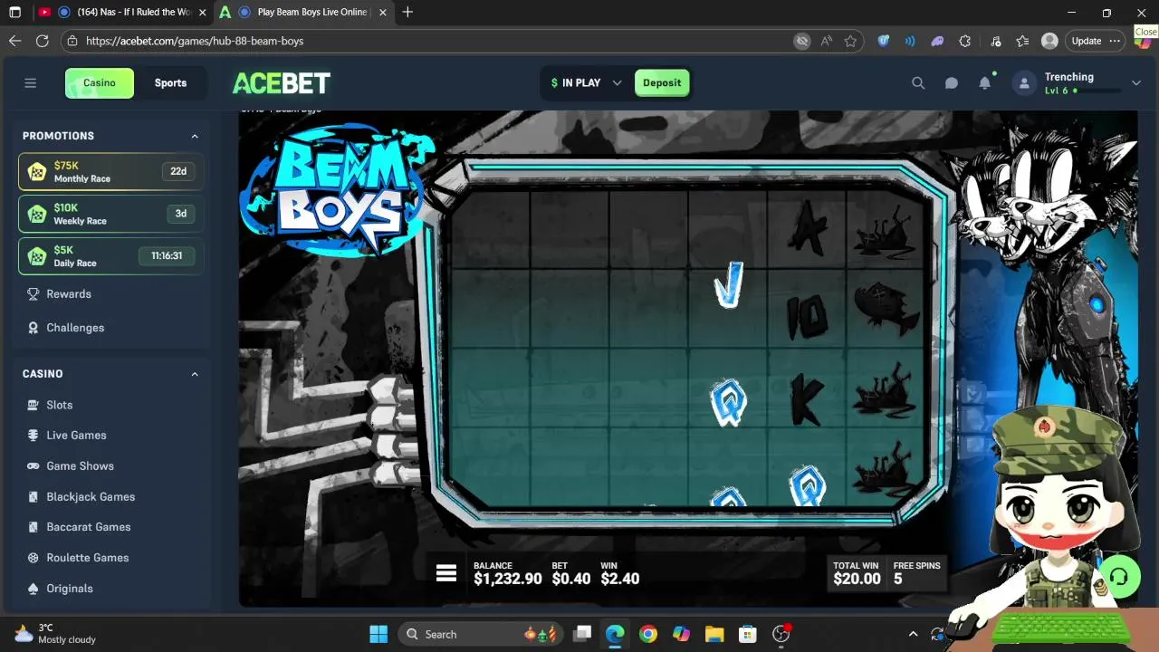Open Google Chrome from the taskbar
Image resolution: width=1159 pixels, height=652 pixels.
[x=648, y=634]
